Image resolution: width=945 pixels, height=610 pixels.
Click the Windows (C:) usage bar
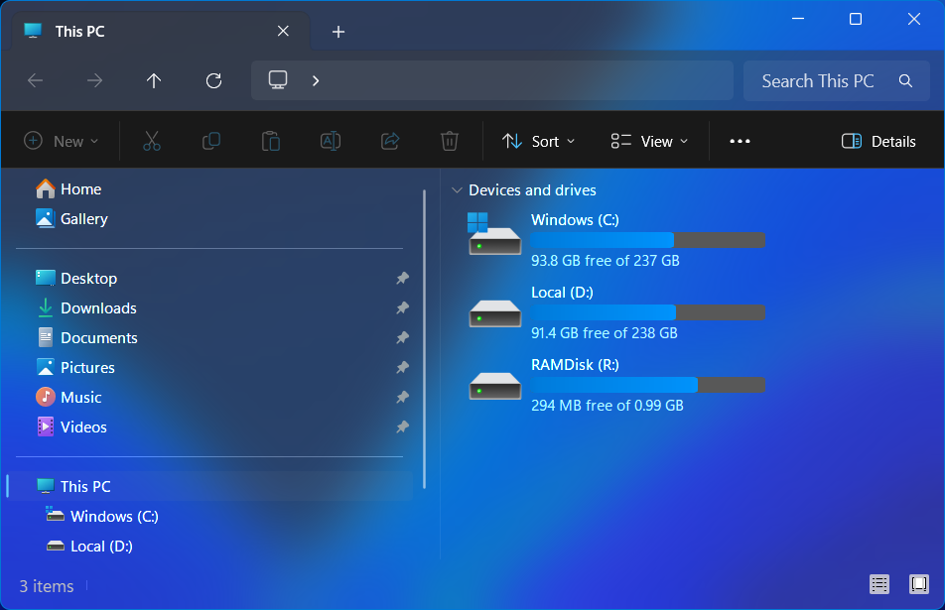[648, 240]
